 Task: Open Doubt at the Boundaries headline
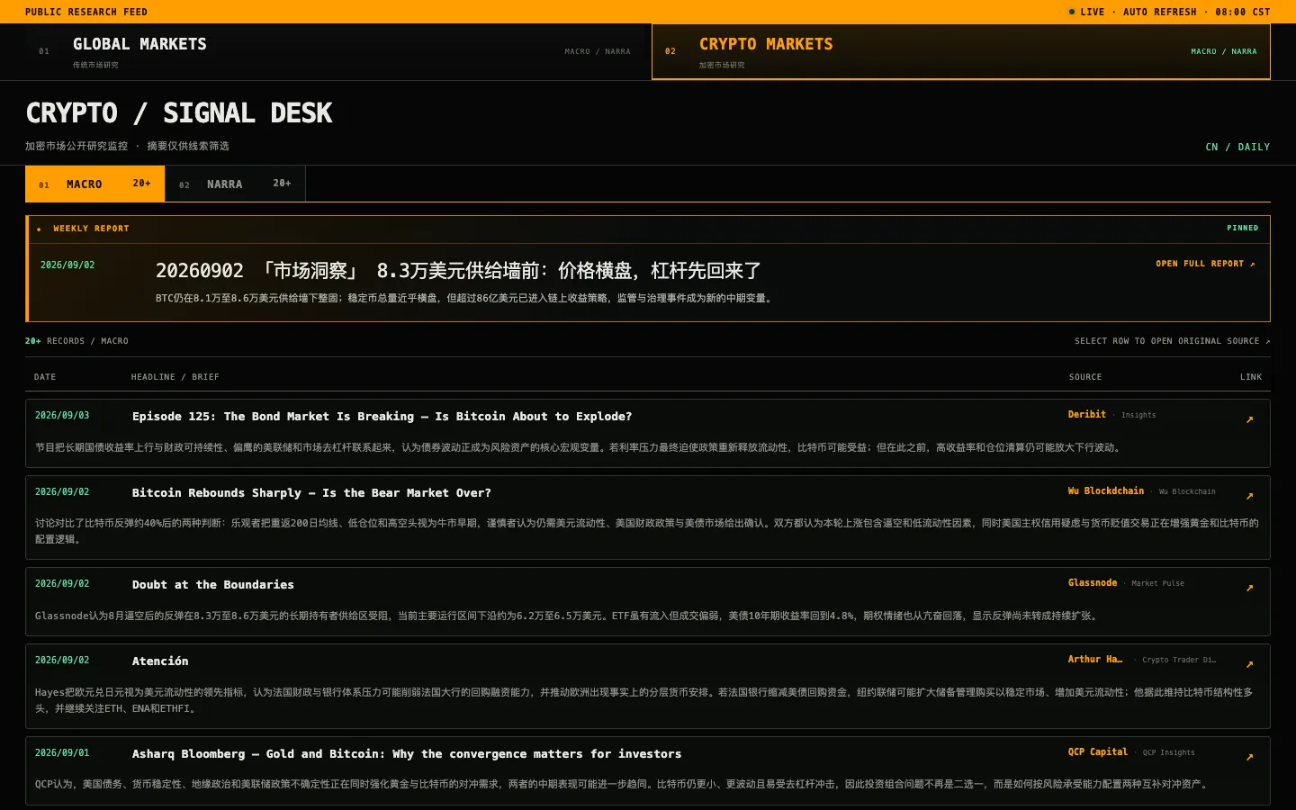click(213, 585)
